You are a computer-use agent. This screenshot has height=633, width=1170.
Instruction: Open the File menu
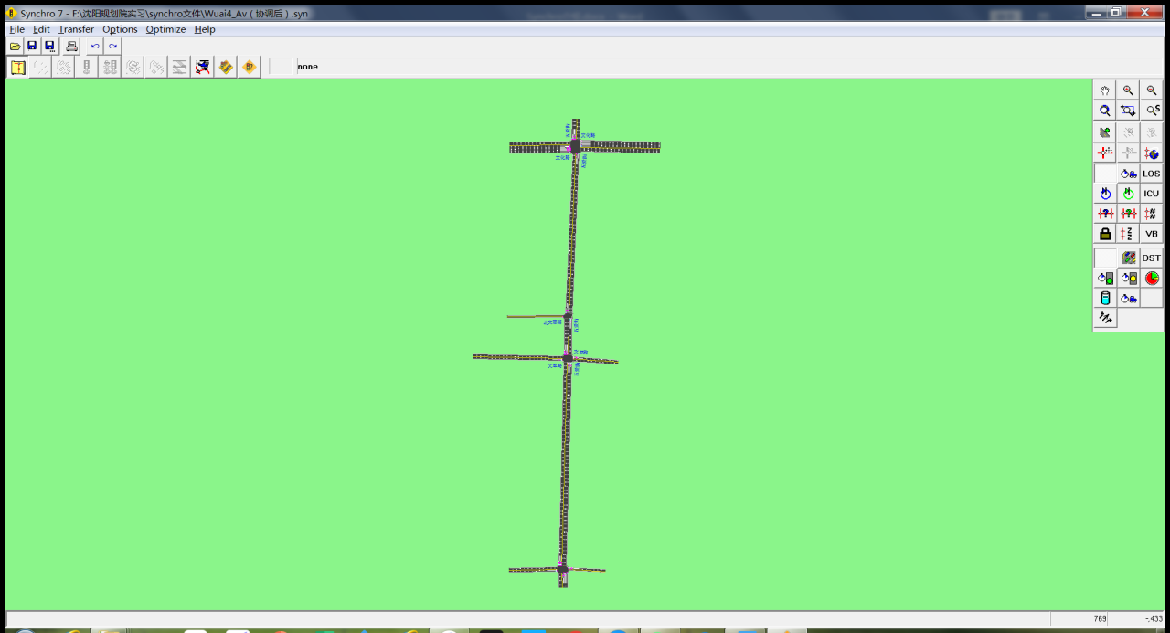(x=16, y=29)
